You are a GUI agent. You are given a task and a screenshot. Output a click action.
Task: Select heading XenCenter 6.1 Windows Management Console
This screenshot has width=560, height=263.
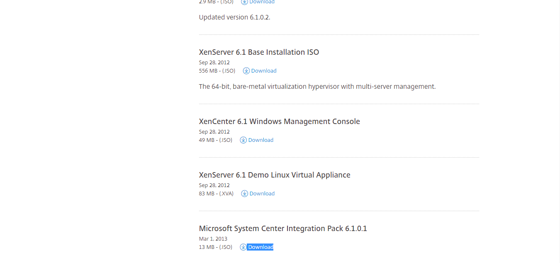[x=280, y=121]
